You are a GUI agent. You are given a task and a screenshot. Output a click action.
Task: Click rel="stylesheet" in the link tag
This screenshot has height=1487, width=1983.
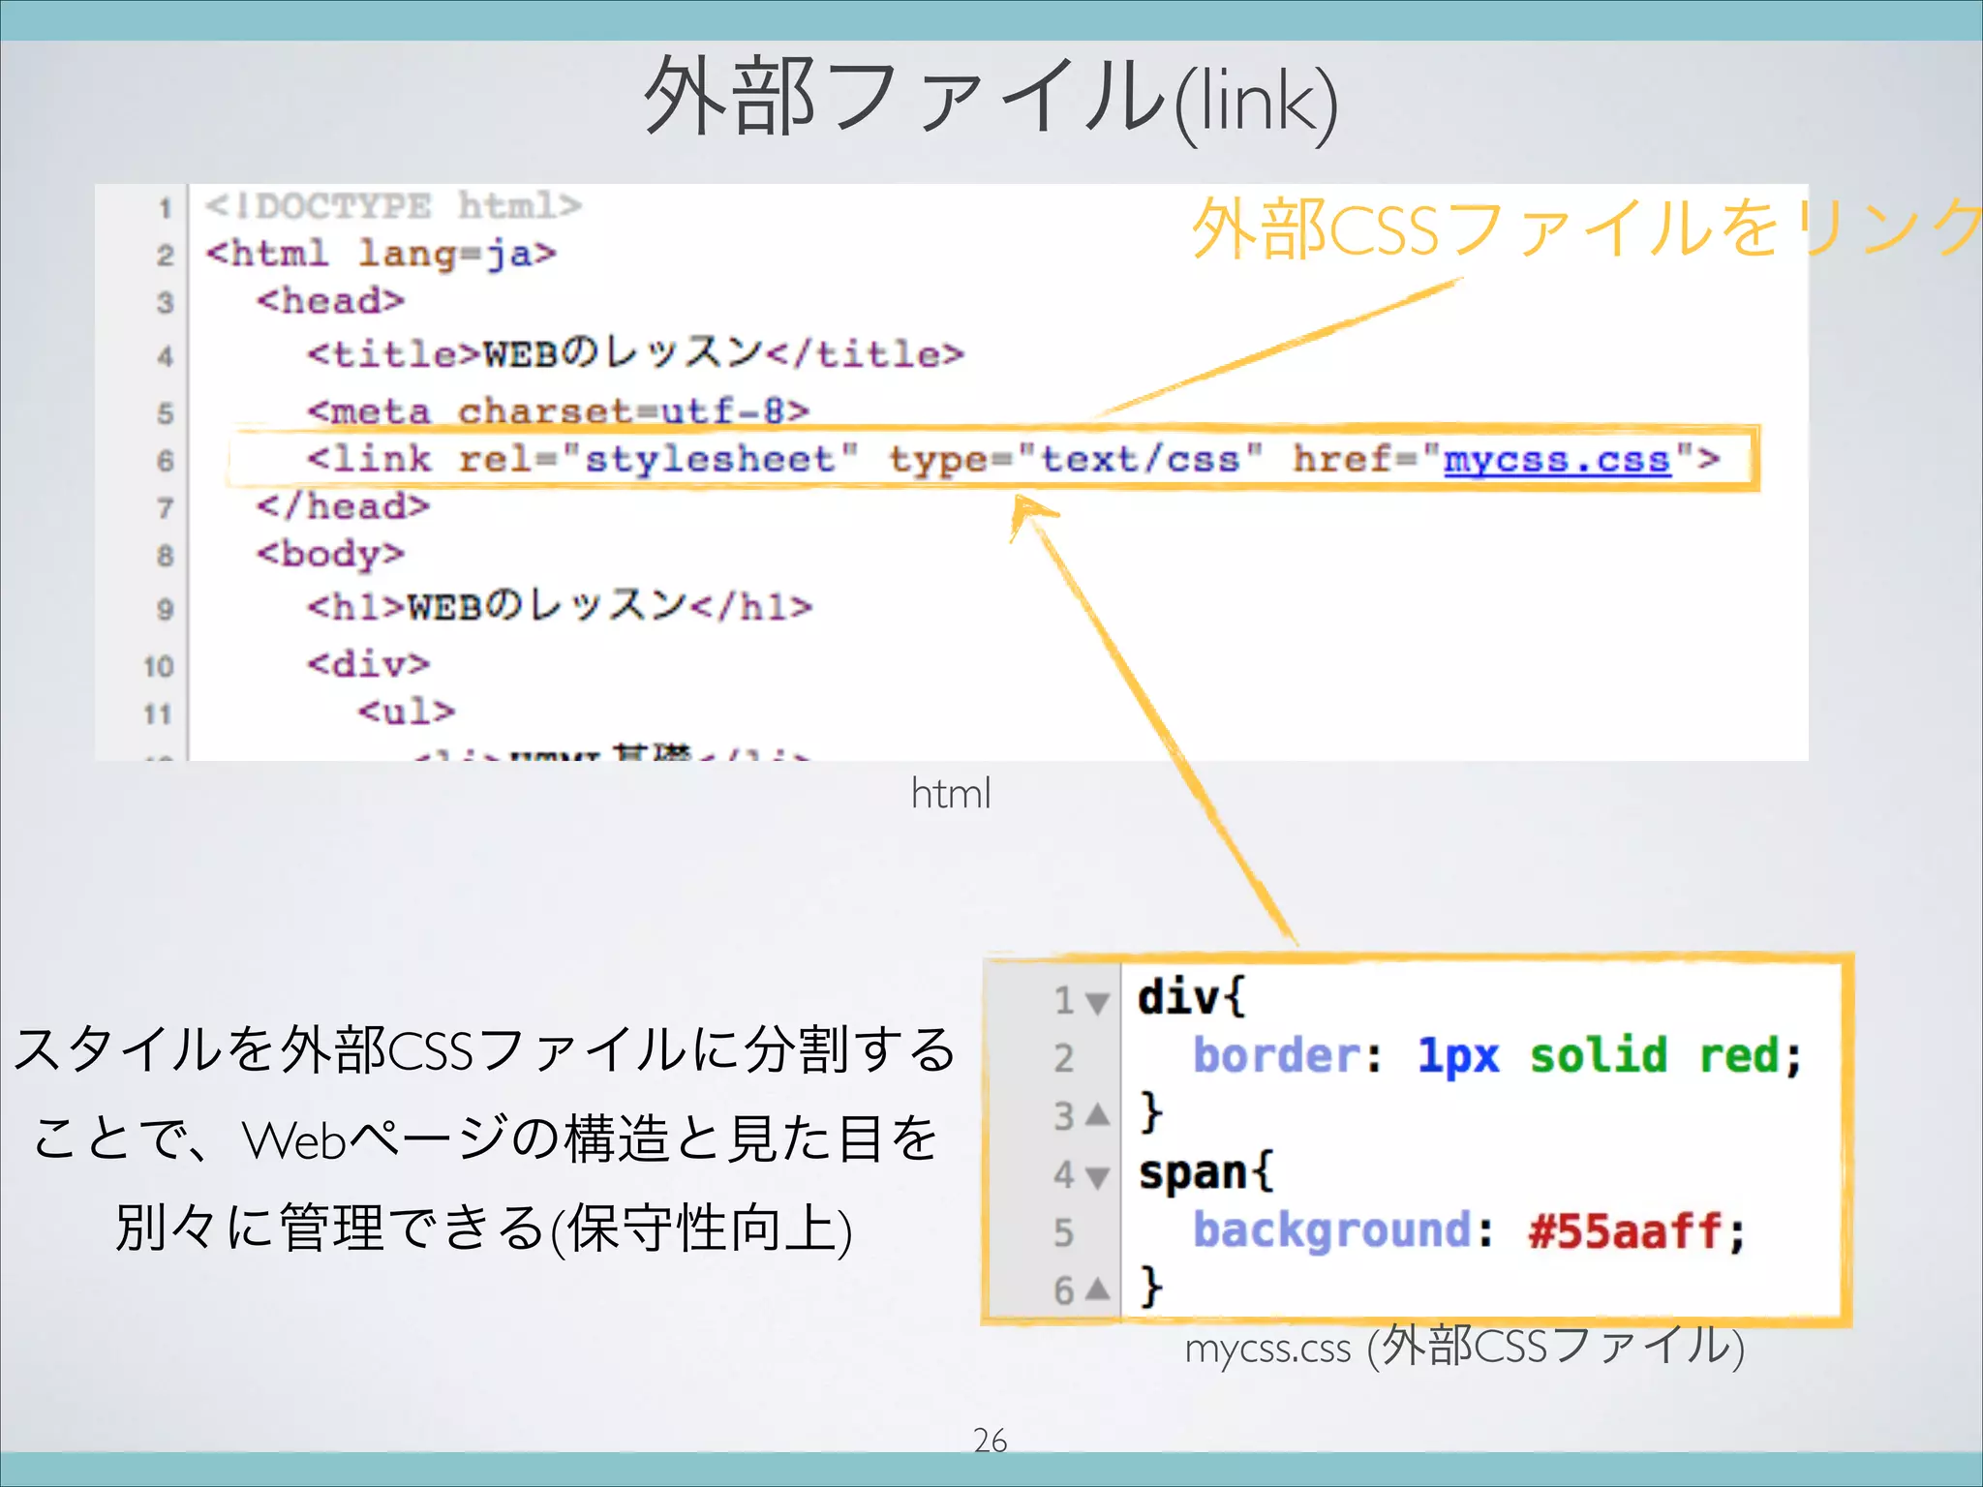[658, 459]
